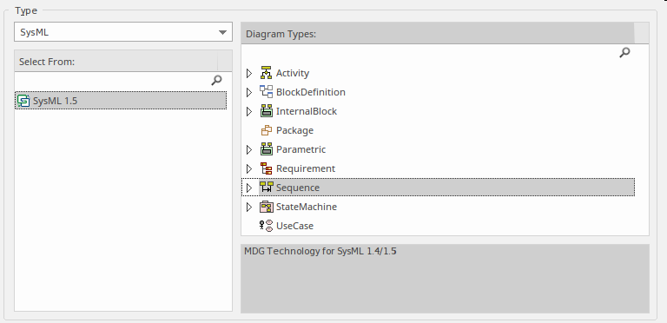Click the Requirement diagram icon
Image resolution: width=667 pixels, height=323 pixels.
click(267, 168)
